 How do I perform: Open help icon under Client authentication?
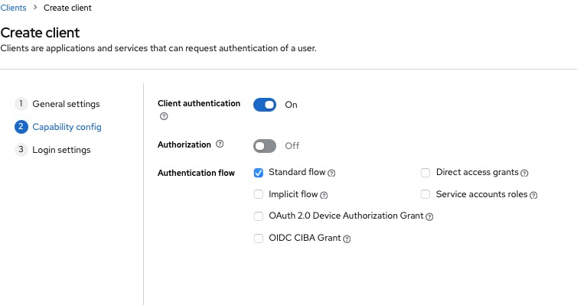164,116
